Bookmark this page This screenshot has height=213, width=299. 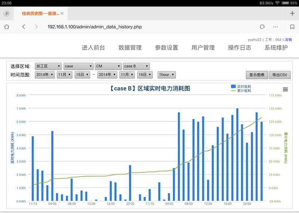coord(292,27)
